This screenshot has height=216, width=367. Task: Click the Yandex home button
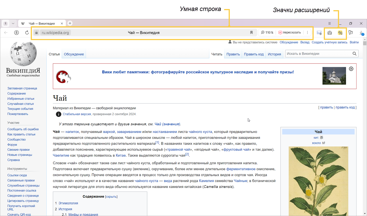tap(17, 33)
